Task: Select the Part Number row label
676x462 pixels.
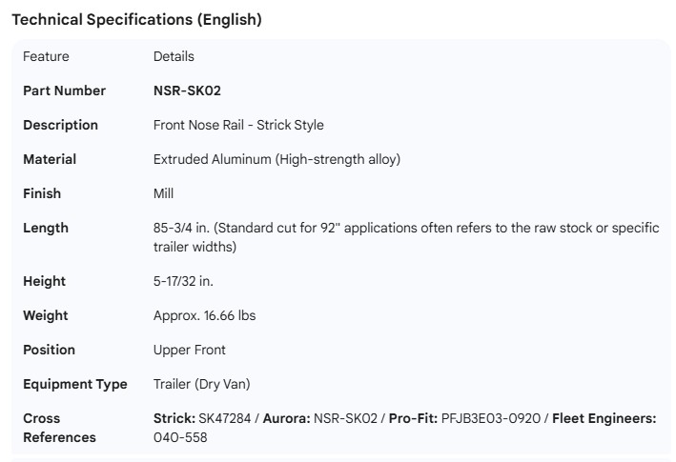Action: 64,90
